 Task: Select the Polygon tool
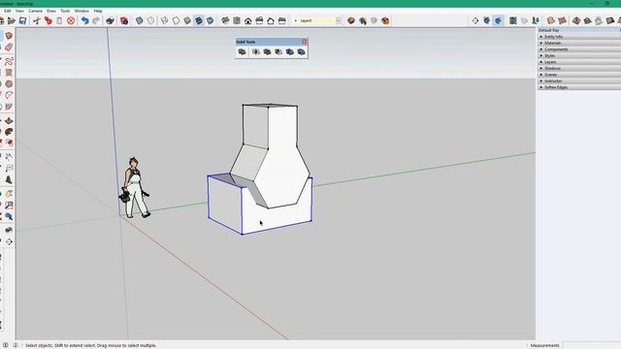click(x=9, y=84)
